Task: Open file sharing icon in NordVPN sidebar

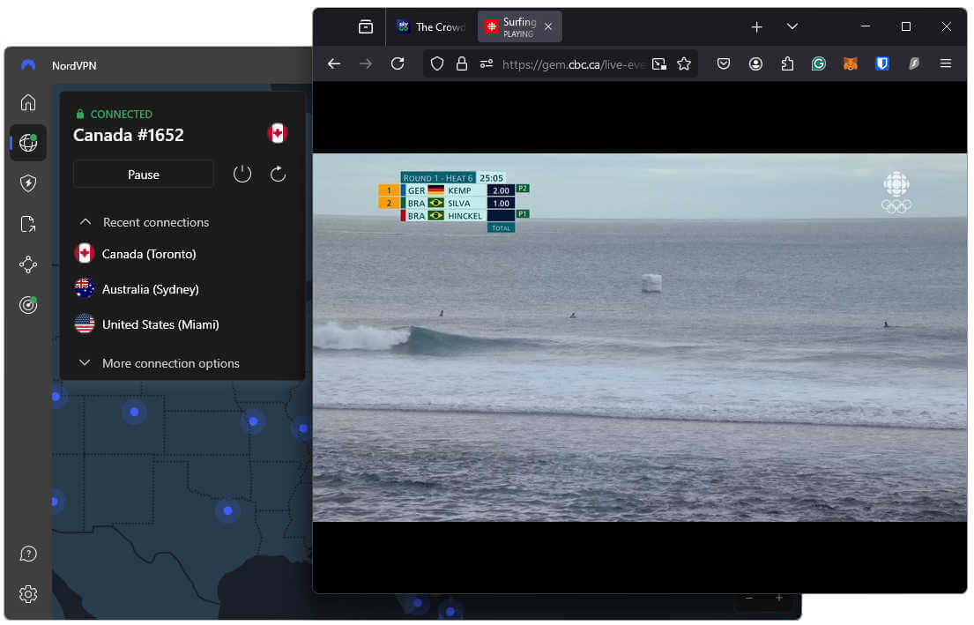Action: (x=28, y=224)
